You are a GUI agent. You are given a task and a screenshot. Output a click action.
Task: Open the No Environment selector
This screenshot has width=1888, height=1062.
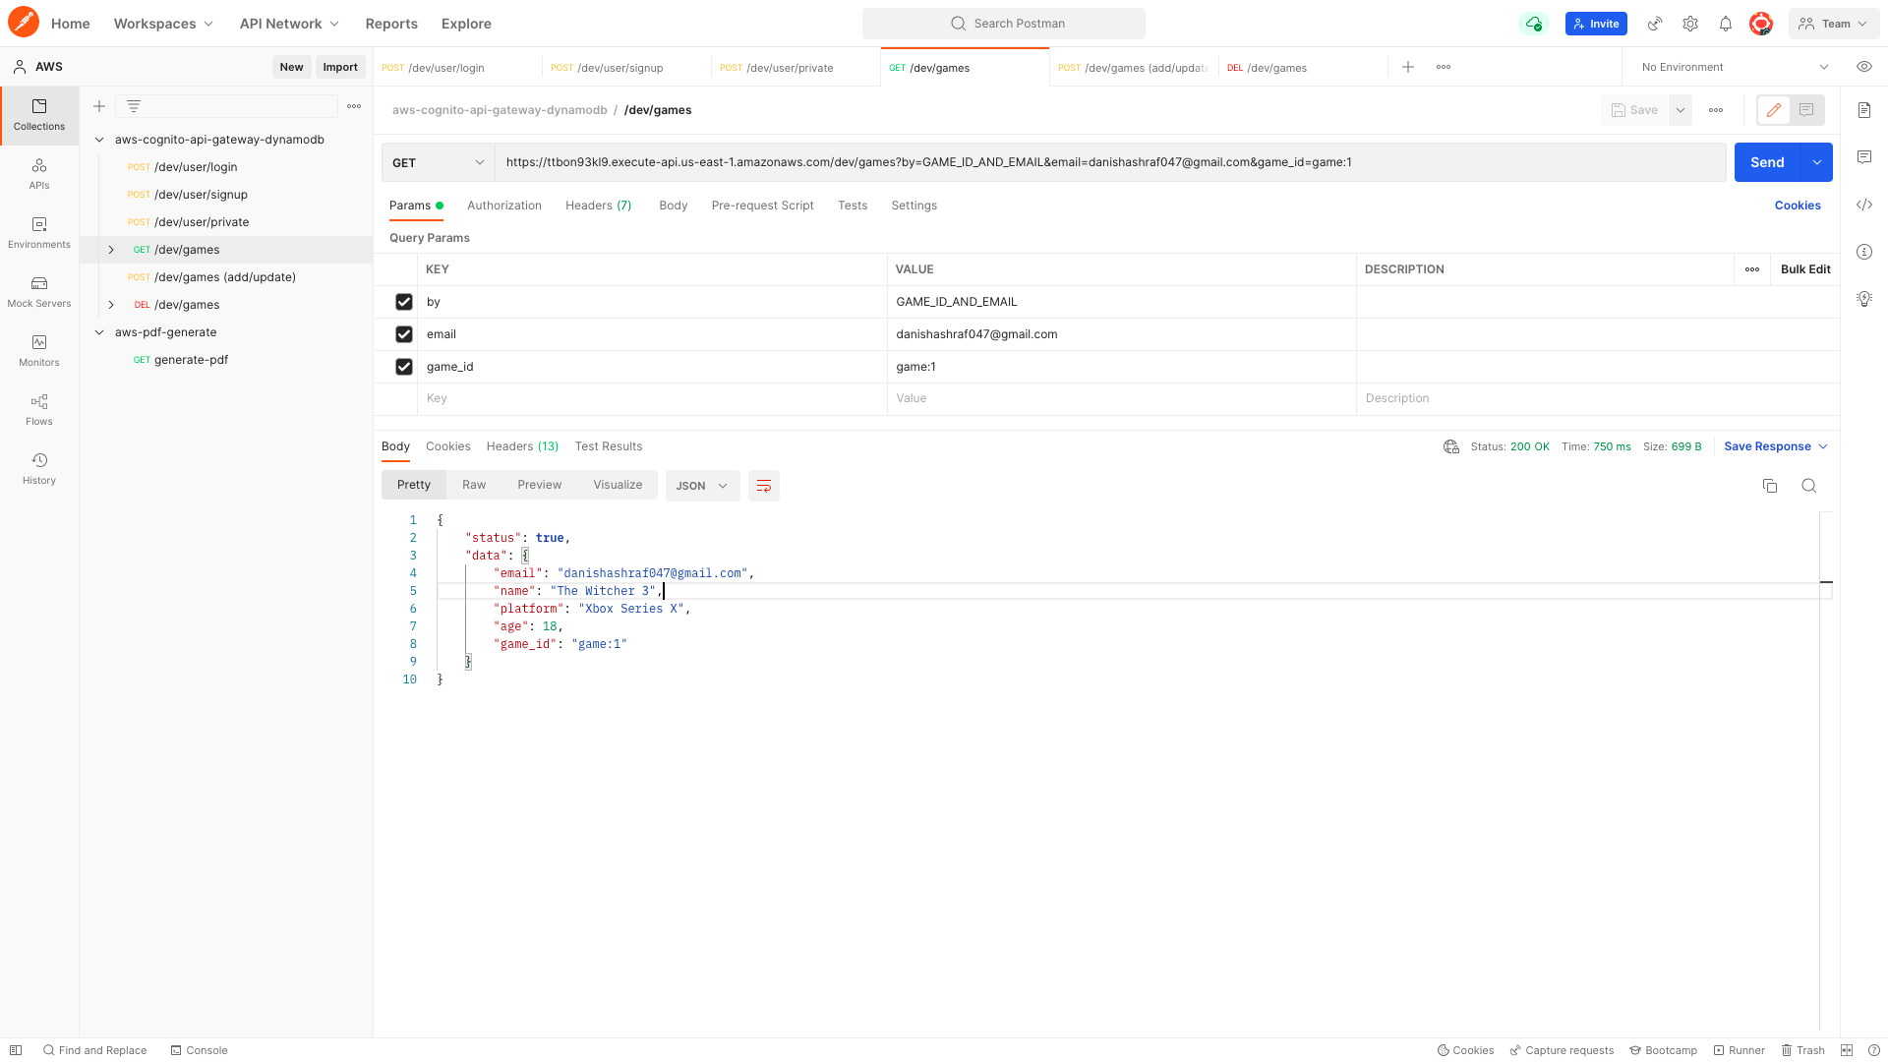1734,67
